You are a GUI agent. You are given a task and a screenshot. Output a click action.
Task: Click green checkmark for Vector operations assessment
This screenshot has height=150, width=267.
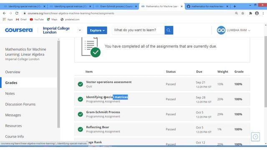pyautogui.click(x=81, y=84)
